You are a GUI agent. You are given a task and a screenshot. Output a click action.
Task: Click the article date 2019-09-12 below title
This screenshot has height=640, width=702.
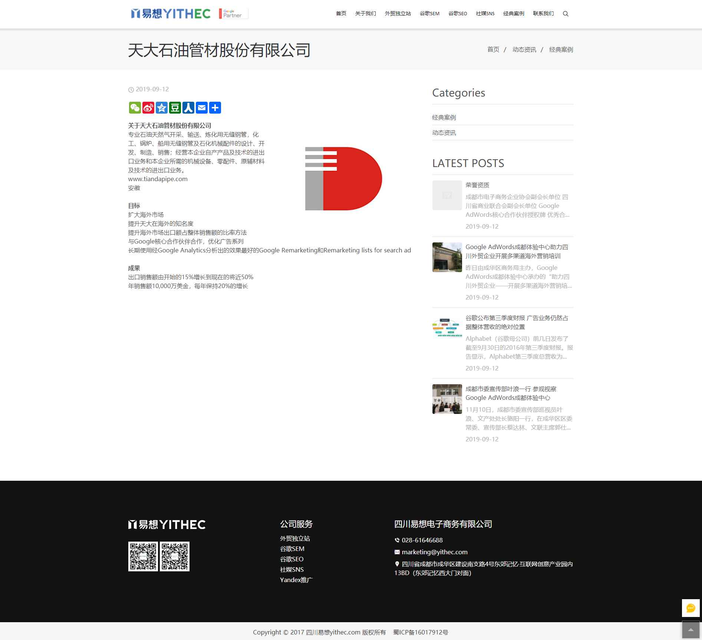tap(152, 89)
